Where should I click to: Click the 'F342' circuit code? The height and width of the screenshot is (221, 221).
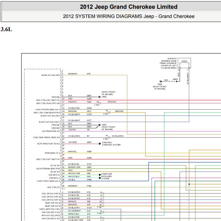[x=89, y=186]
